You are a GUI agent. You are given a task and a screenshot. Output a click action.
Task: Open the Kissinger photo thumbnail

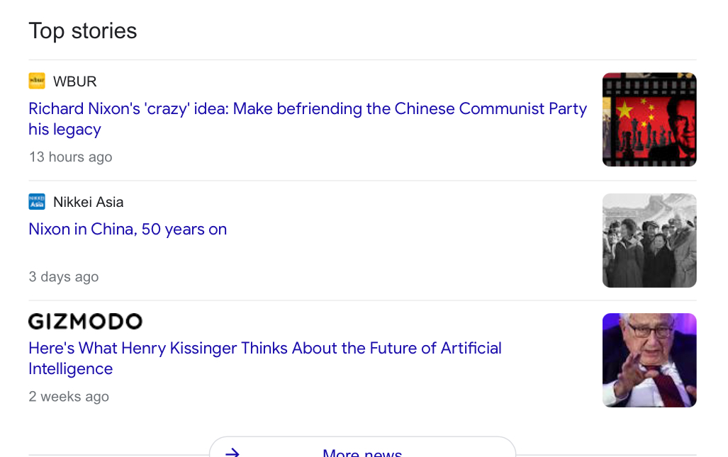[x=649, y=361]
